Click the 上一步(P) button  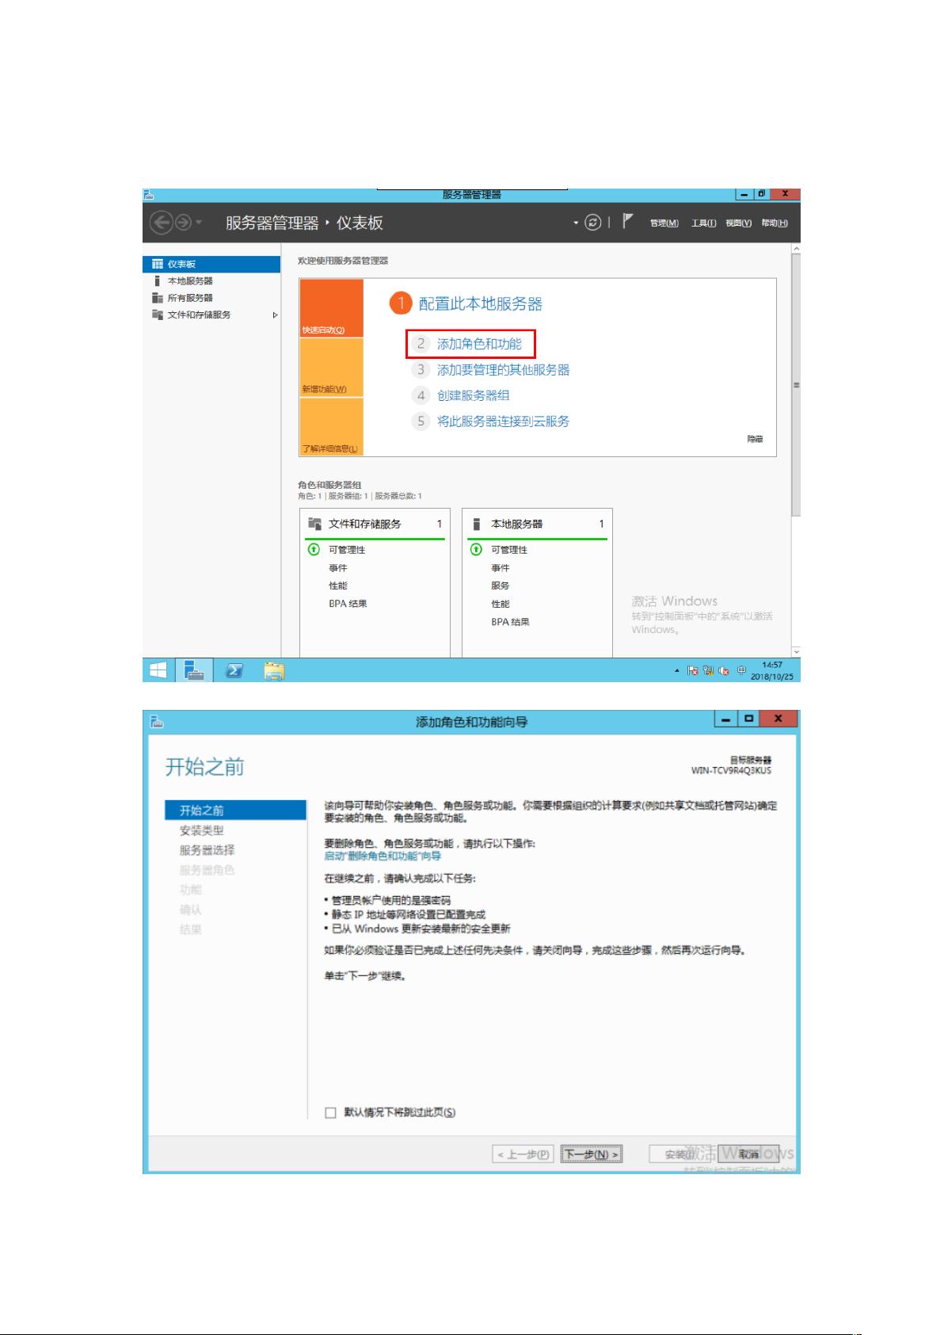click(523, 1154)
